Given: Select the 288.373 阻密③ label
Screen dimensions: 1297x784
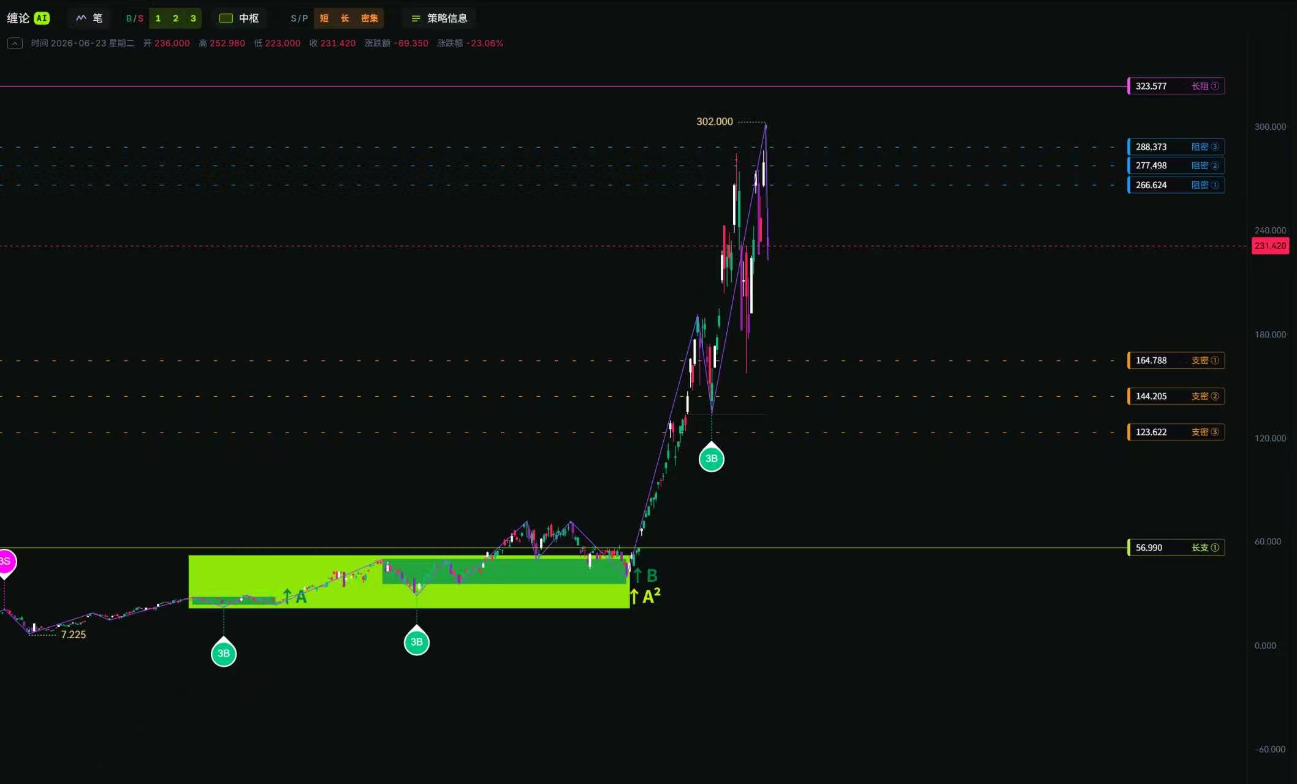Looking at the screenshot, I should point(1176,147).
